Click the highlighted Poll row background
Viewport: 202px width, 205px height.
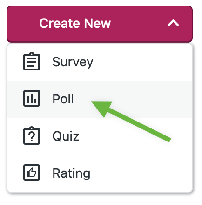click(100, 99)
